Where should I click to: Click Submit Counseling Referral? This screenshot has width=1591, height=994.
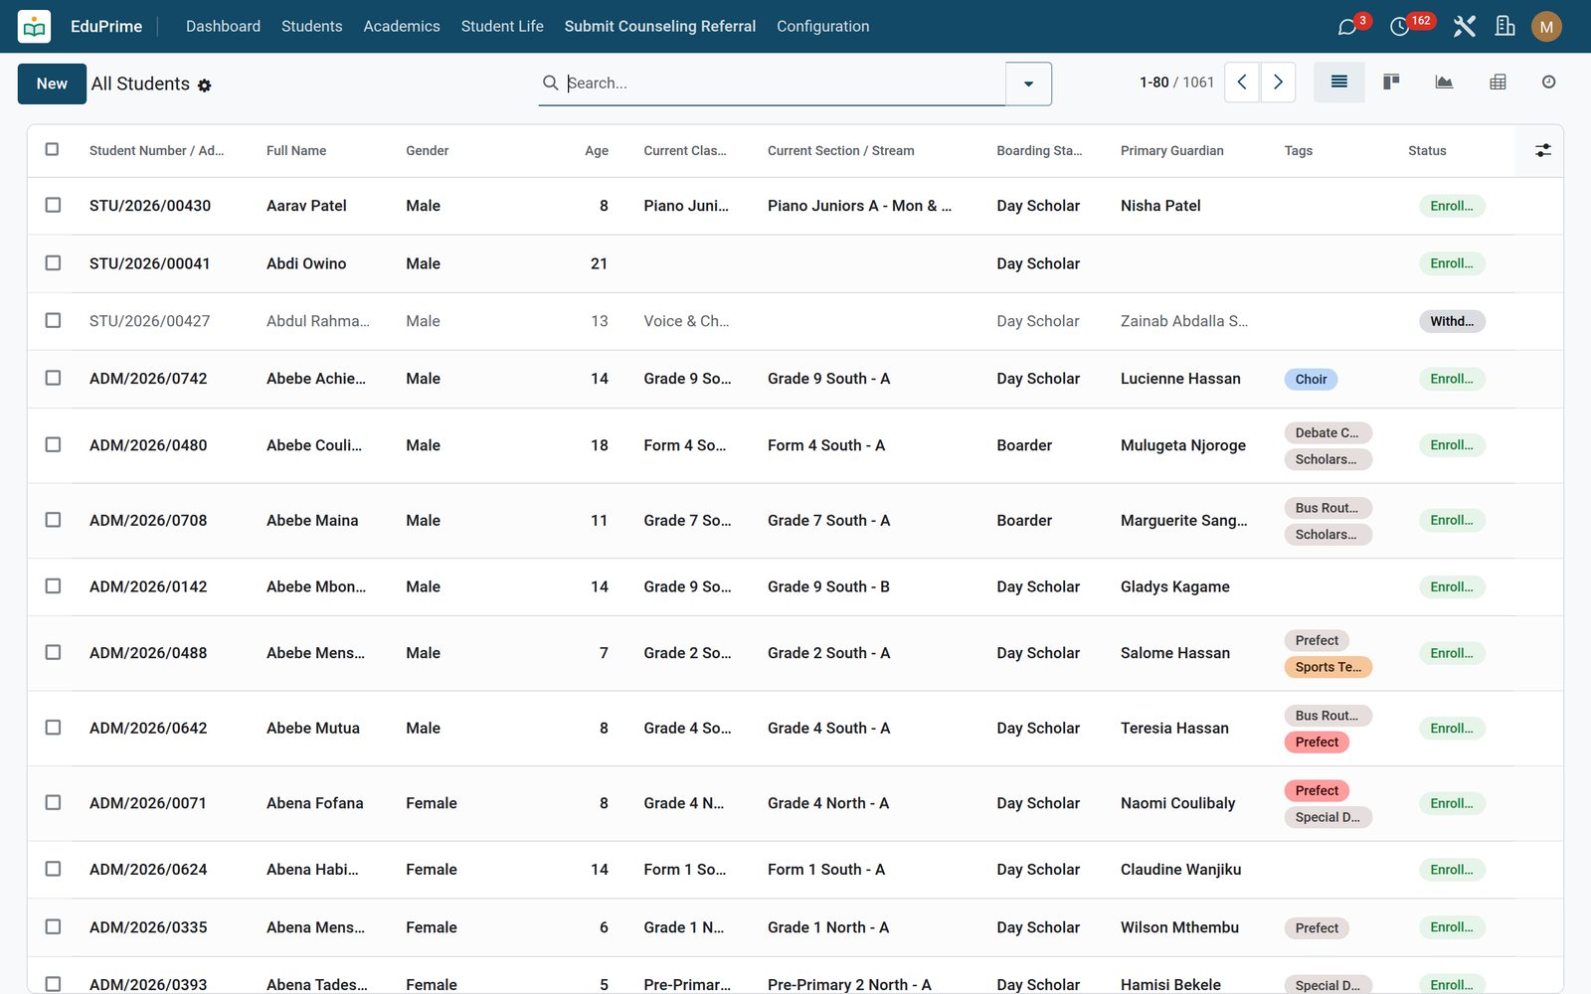coord(660,27)
